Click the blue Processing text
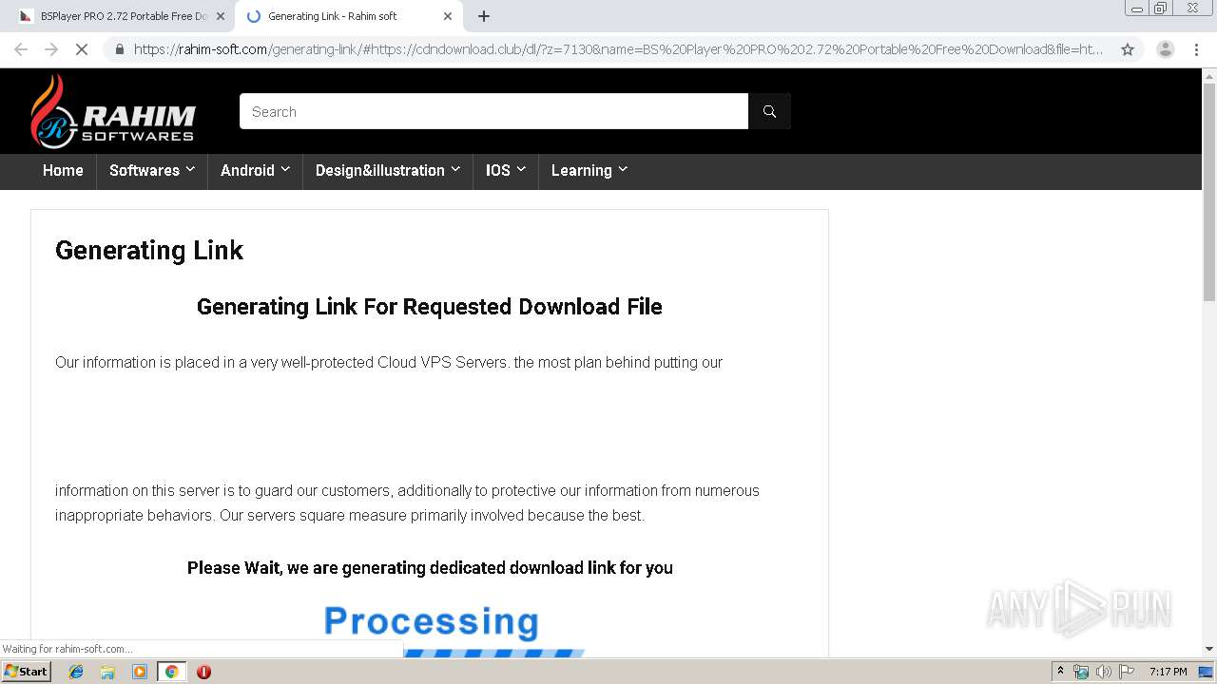1217x684 pixels. click(432, 621)
